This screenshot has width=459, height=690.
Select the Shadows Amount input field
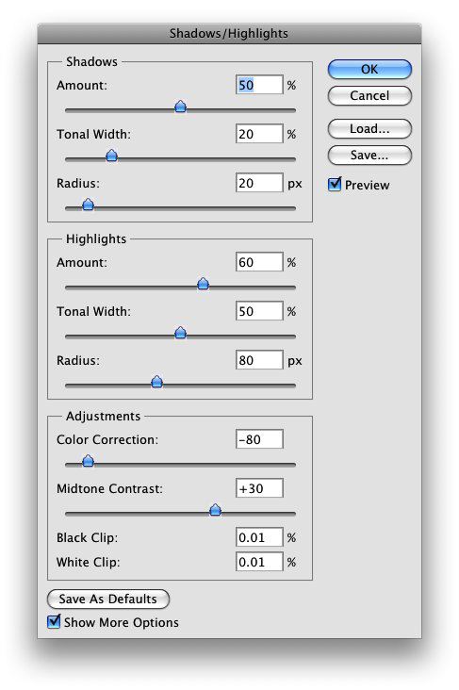tap(259, 85)
